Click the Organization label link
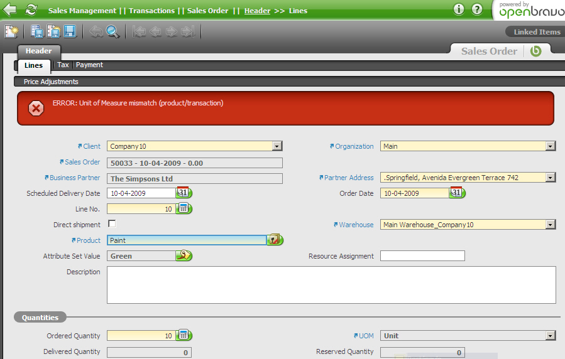 pyautogui.click(x=354, y=146)
